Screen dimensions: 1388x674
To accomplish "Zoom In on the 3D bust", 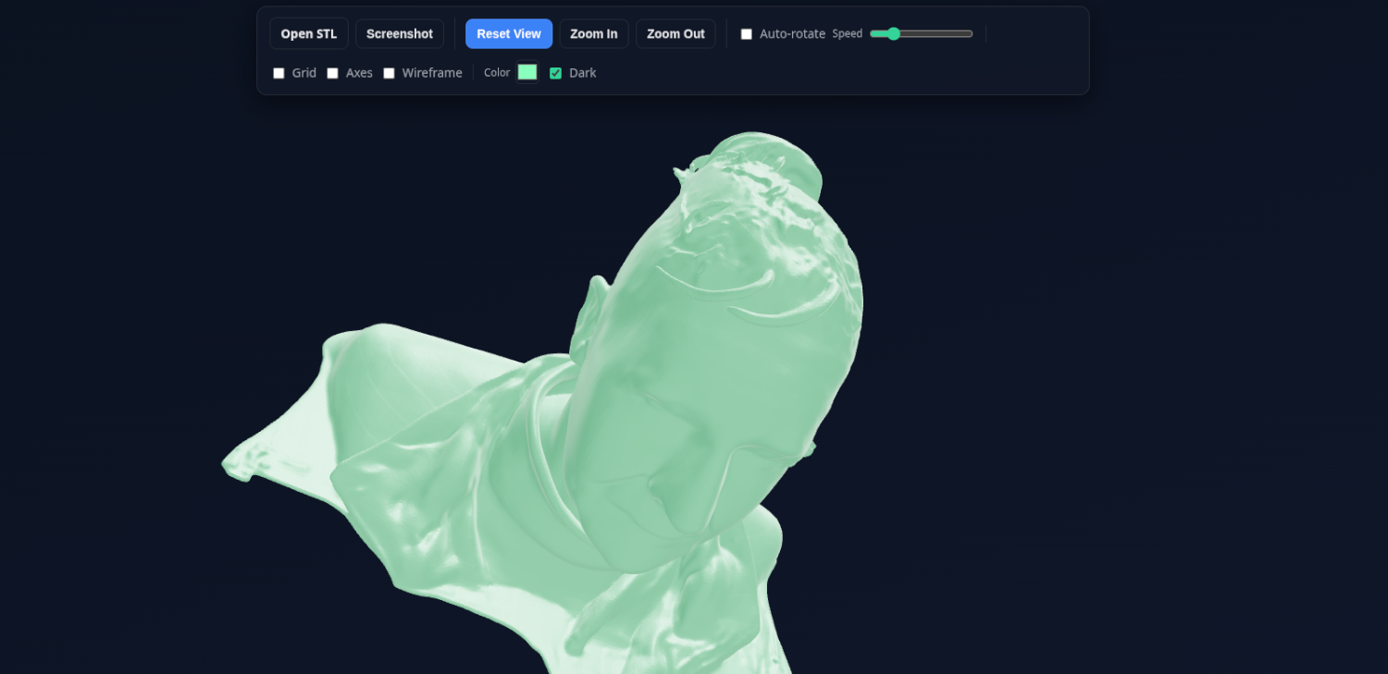I will (x=593, y=33).
